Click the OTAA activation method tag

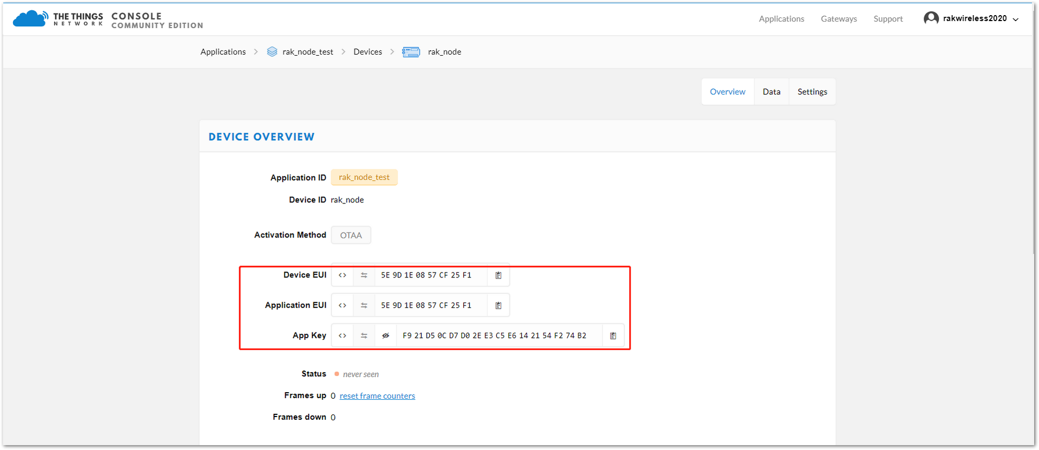click(351, 235)
